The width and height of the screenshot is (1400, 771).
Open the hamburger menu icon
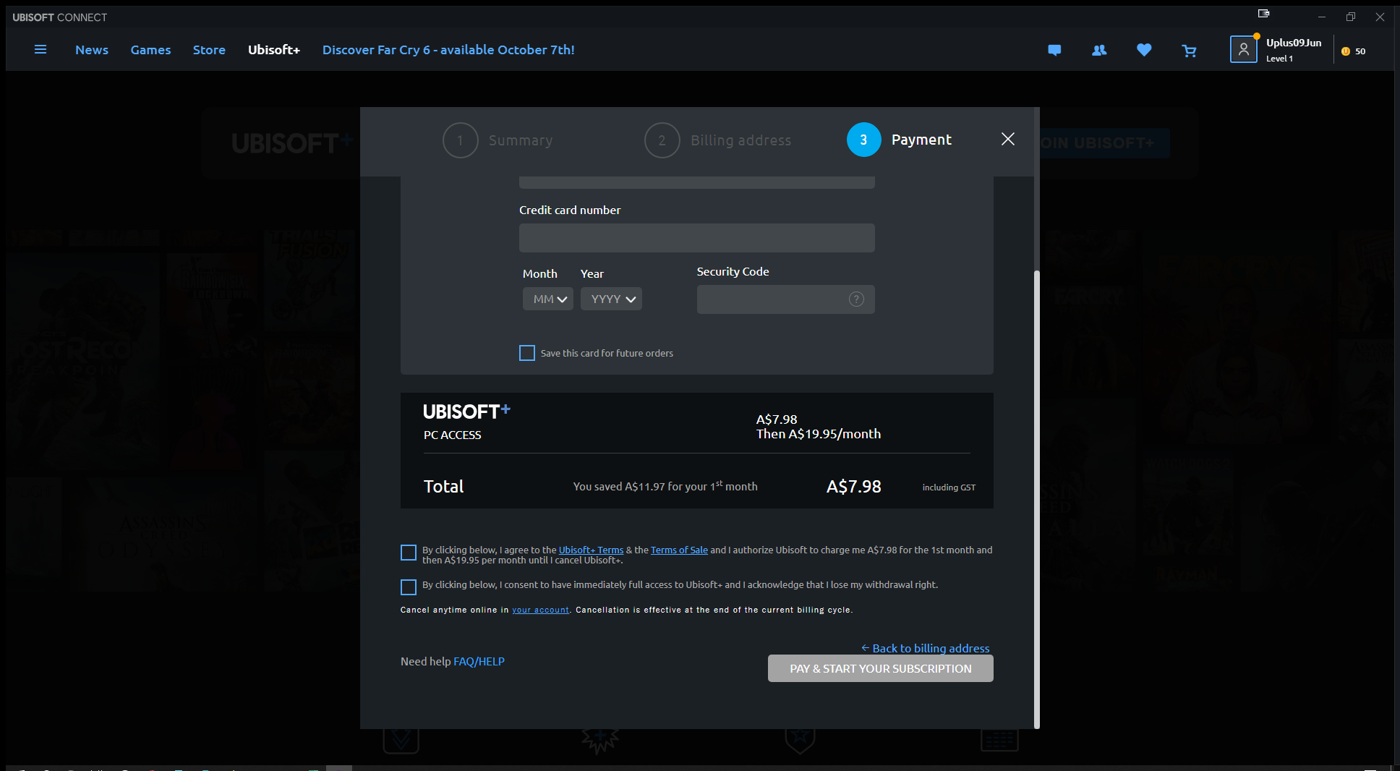40,50
